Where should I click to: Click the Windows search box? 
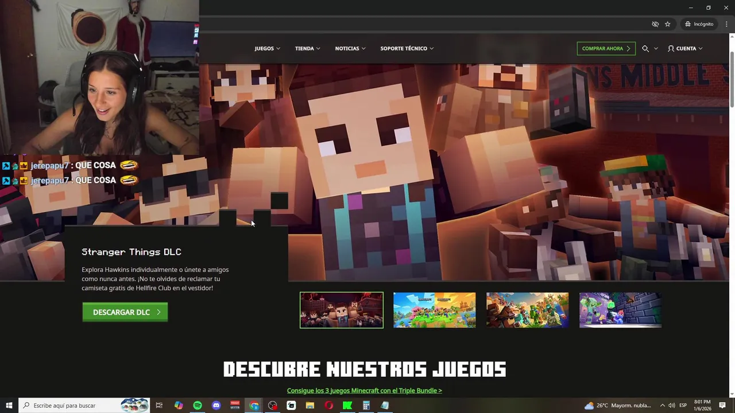84,406
